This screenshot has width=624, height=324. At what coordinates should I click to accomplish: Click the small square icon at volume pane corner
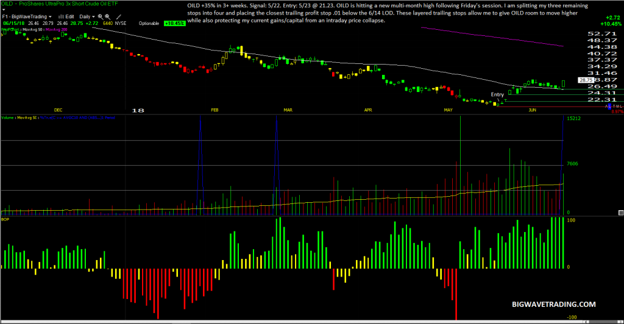pos(621,213)
